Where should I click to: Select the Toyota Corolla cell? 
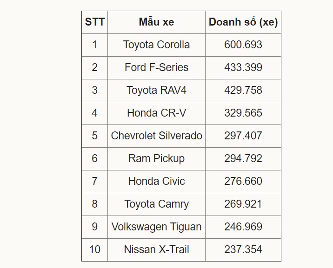pyautogui.click(x=156, y=45)
